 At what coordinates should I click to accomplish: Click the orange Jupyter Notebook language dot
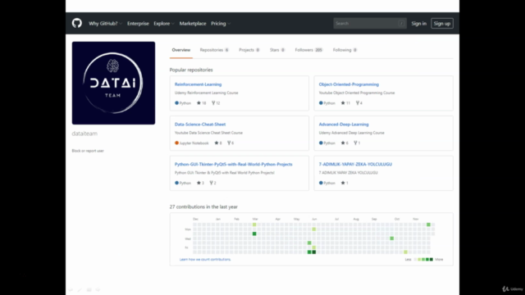177,143
